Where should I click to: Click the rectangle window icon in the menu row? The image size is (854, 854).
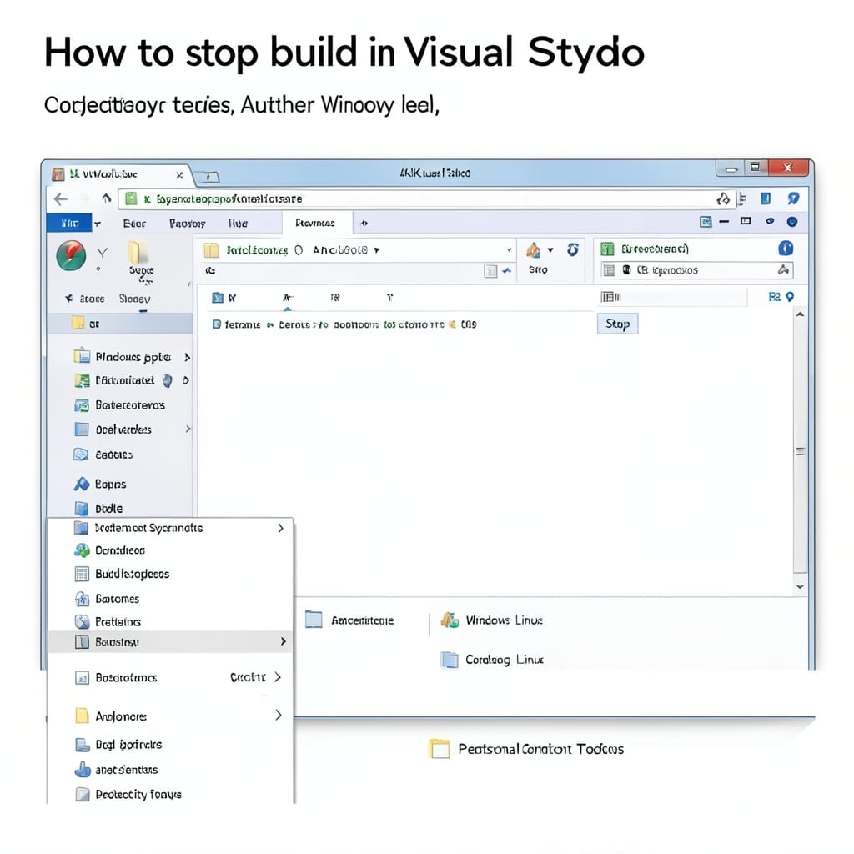click(746, 221)
